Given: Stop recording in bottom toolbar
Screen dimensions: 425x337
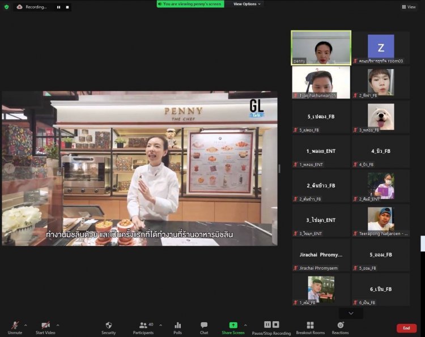Looking at the screenshot, I should [x=275, y=325].
